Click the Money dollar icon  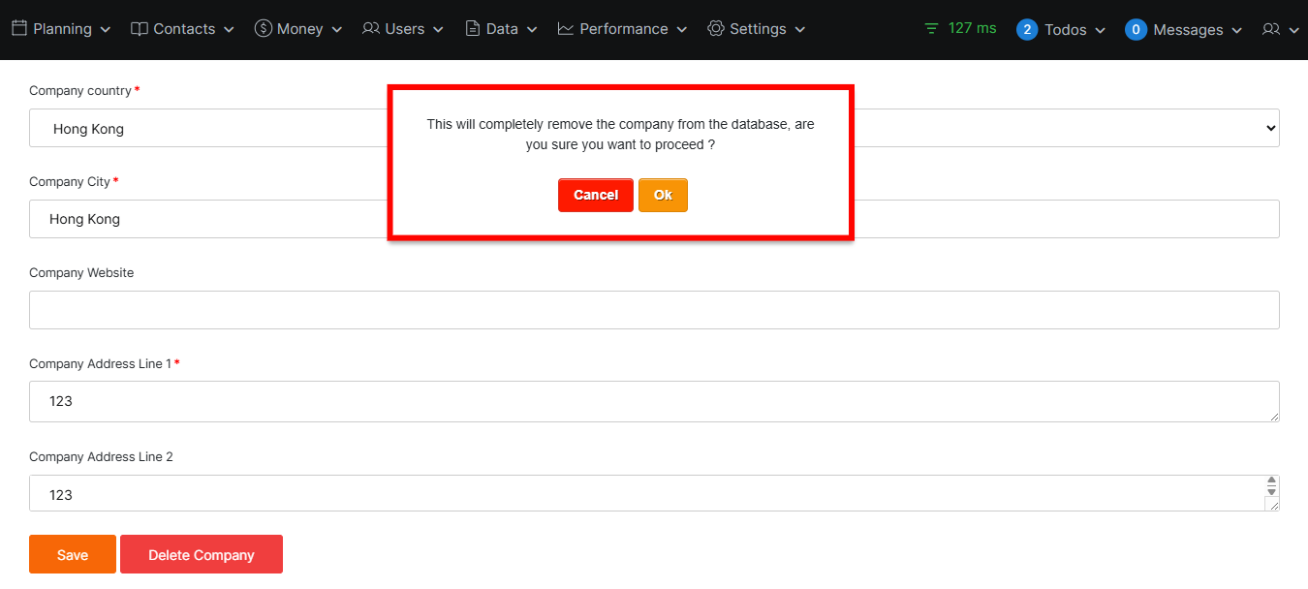[263, 29]
